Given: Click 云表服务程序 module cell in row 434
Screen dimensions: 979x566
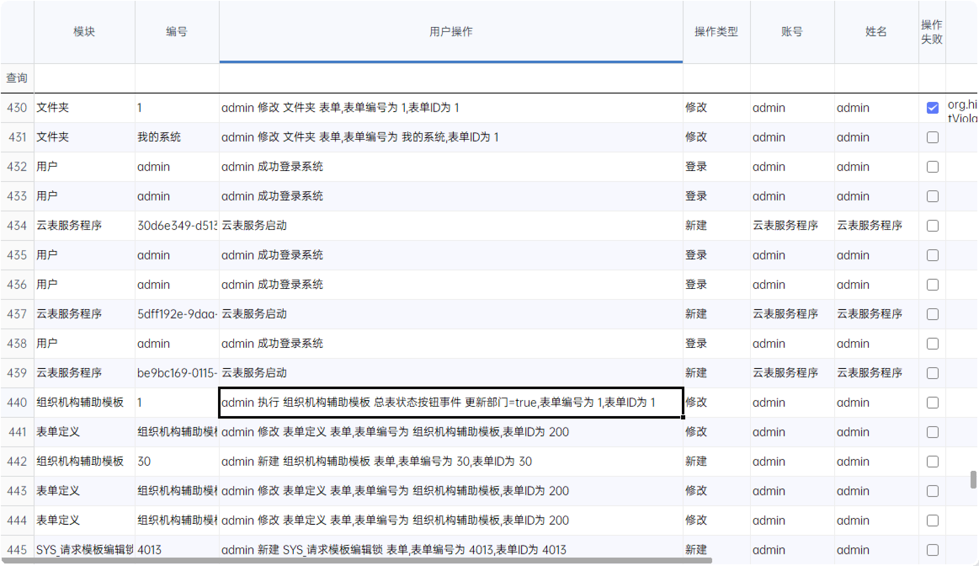Looking at the screenshot, I should [x=84, y=226].
